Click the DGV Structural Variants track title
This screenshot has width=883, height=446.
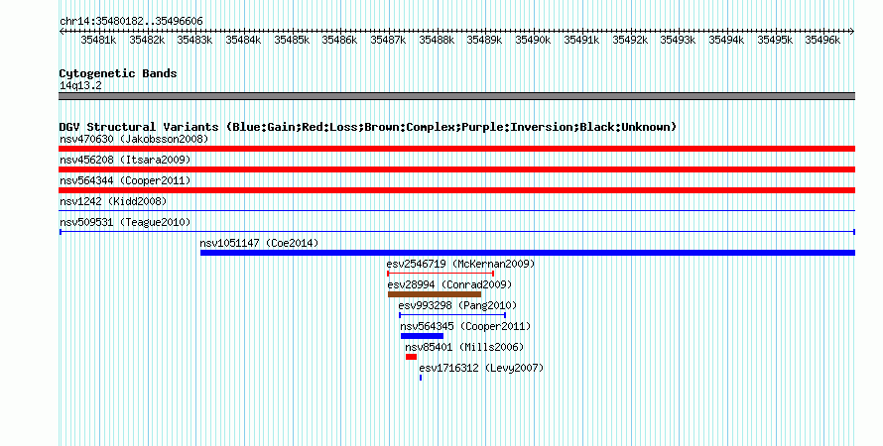[368, 127]
